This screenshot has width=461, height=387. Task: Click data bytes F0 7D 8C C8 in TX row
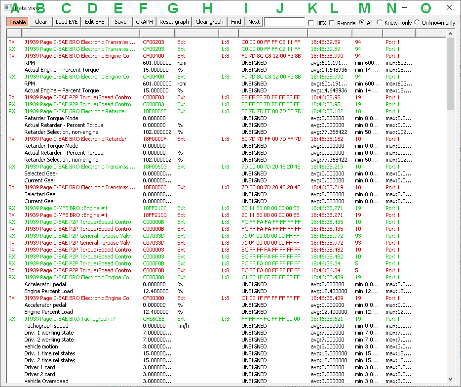pyautogui.click(x=271, y=56)
